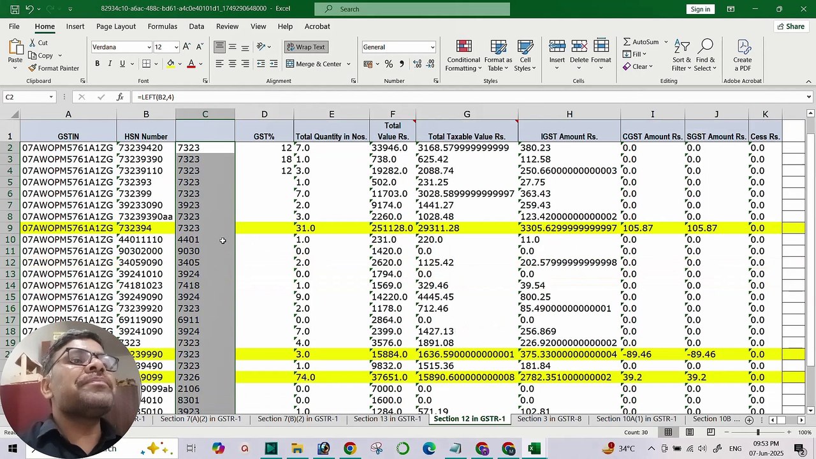This screenshot has width=816, height=459.
Task: Click the Orientation icon
Action: pyautogui.click(x=261, y=47)
